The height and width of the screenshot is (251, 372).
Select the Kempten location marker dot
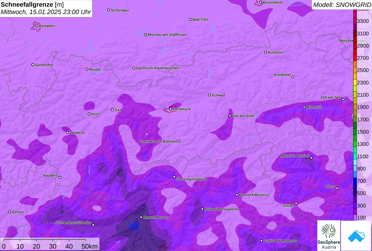pos(37,26)
